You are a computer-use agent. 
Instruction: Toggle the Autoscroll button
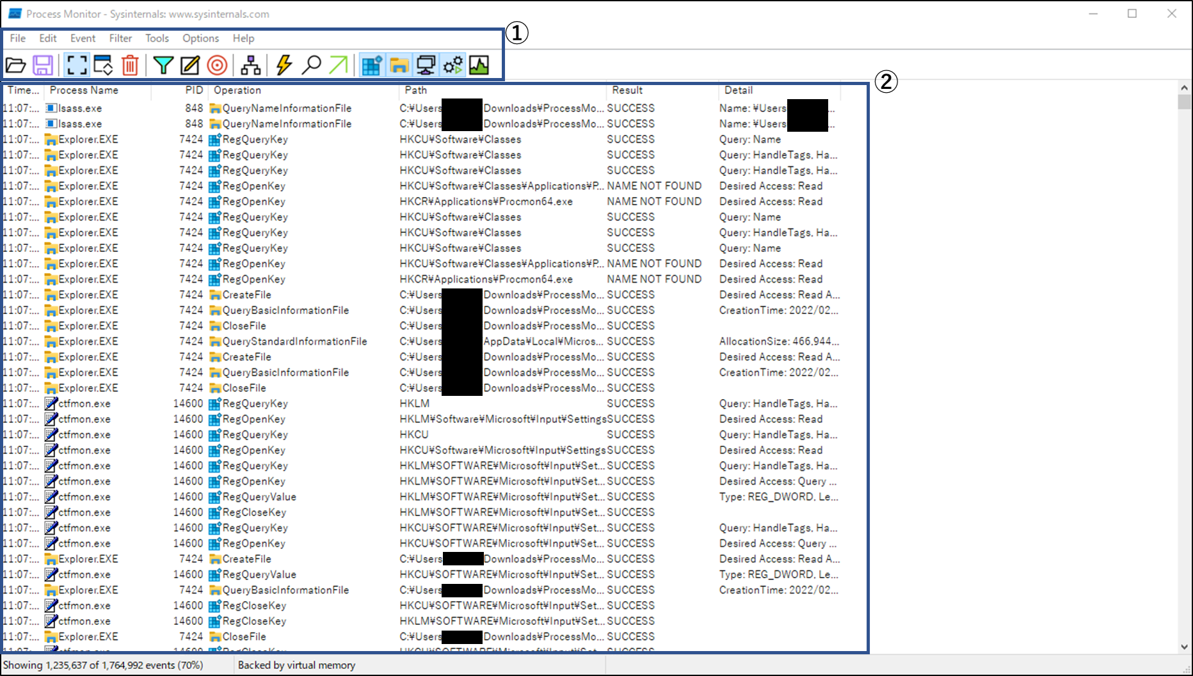tap(103, 65)
